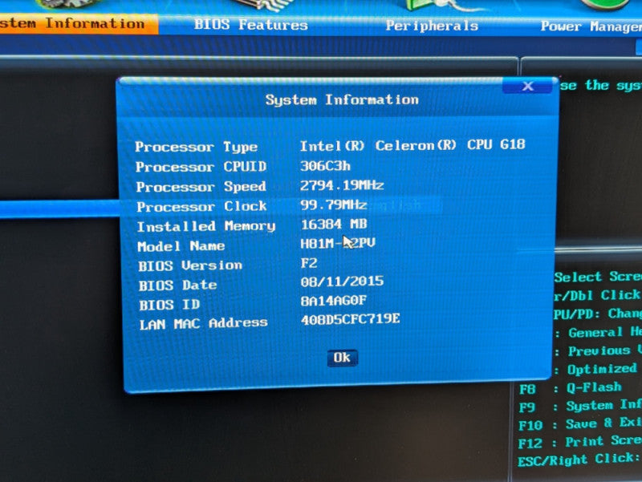Click the General Help line in help panel
The image size is (642, 482).
click(598, 332)
